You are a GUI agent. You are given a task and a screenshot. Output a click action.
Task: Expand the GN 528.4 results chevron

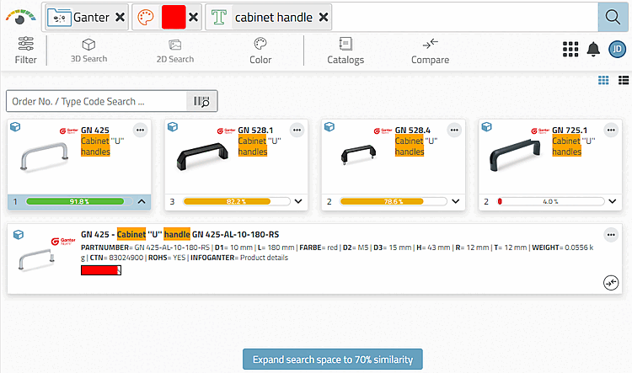point(455,201)
